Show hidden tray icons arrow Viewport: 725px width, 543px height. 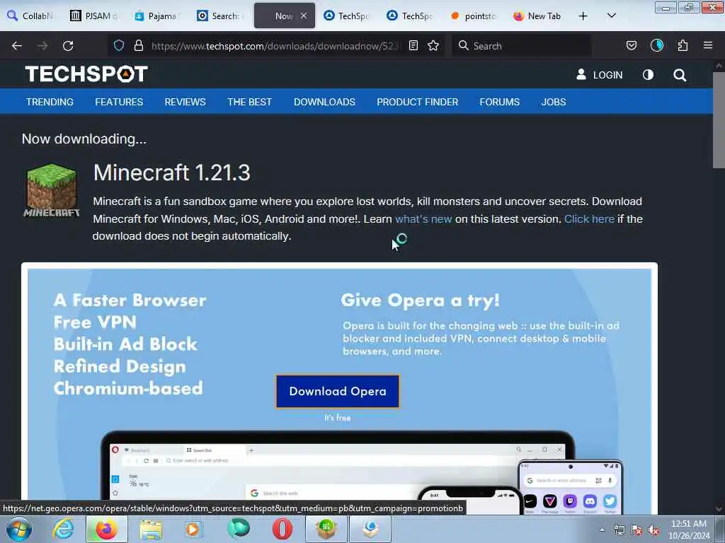point(602,530)
